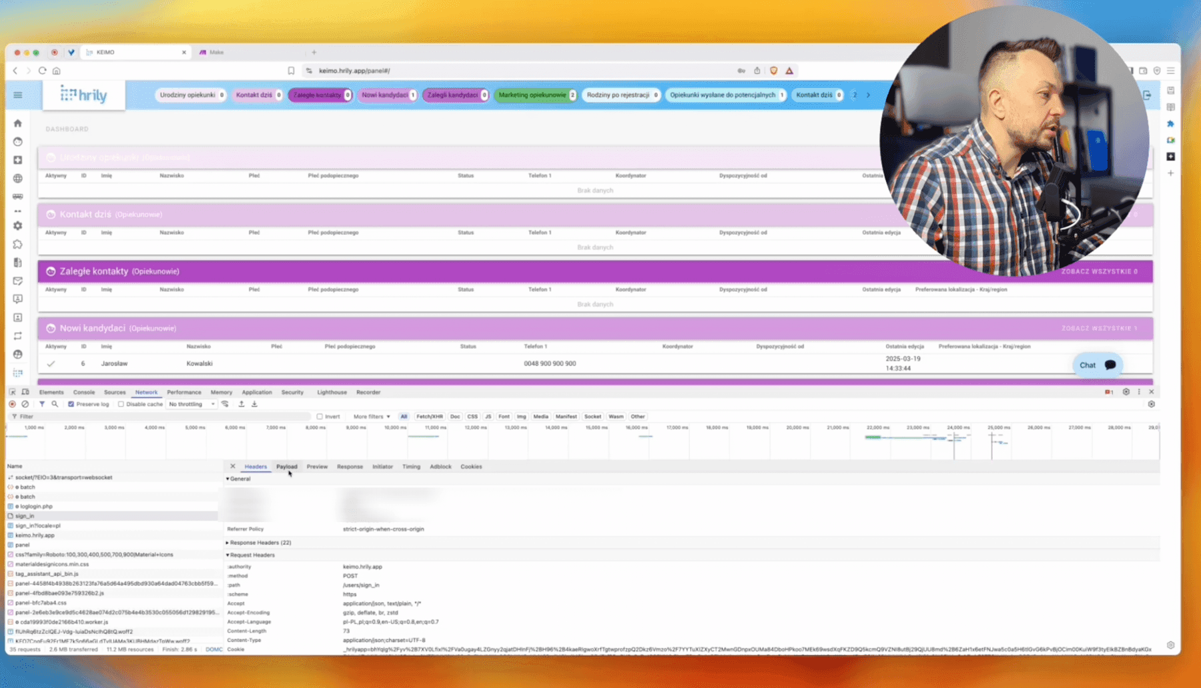The image size is (1201, 688).
Task: Open the hamburger menu beside hrily logo
Action: (18, 95)
